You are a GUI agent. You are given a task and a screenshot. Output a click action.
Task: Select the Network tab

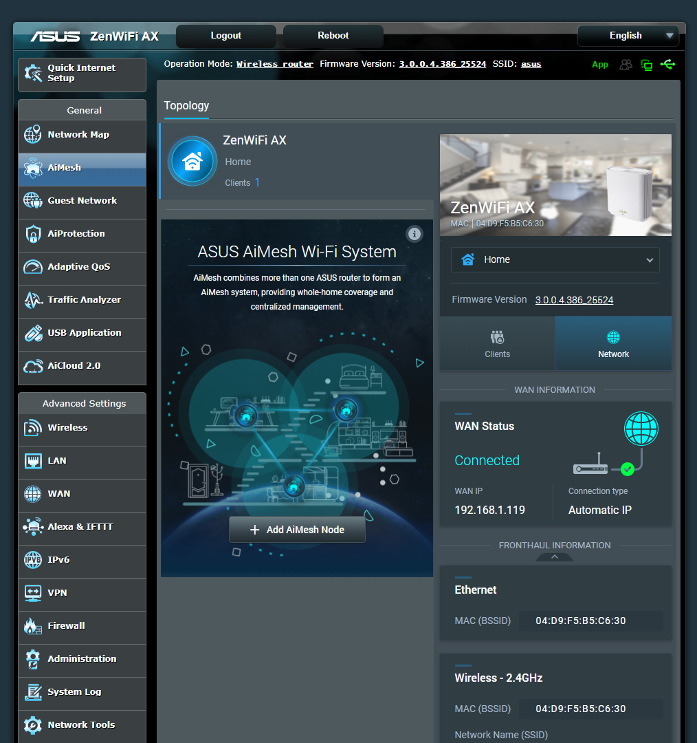click(x=613, y=343)
